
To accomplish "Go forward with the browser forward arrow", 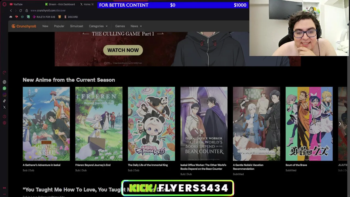I will (x=16, y=10).
